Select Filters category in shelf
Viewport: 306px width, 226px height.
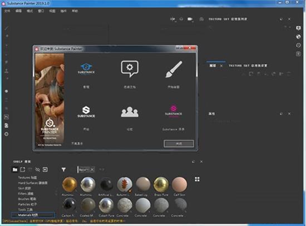[x=26, y=194]
